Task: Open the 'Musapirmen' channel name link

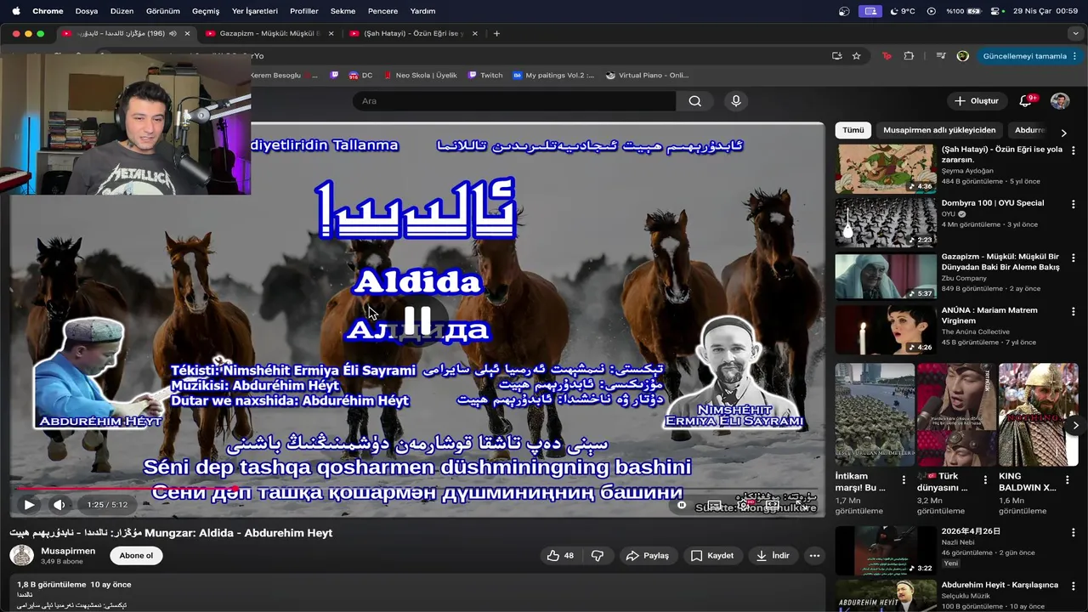Action: (68, 551)
